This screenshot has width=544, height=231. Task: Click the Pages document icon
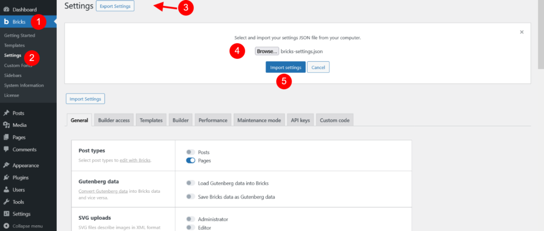coord(6,138)
